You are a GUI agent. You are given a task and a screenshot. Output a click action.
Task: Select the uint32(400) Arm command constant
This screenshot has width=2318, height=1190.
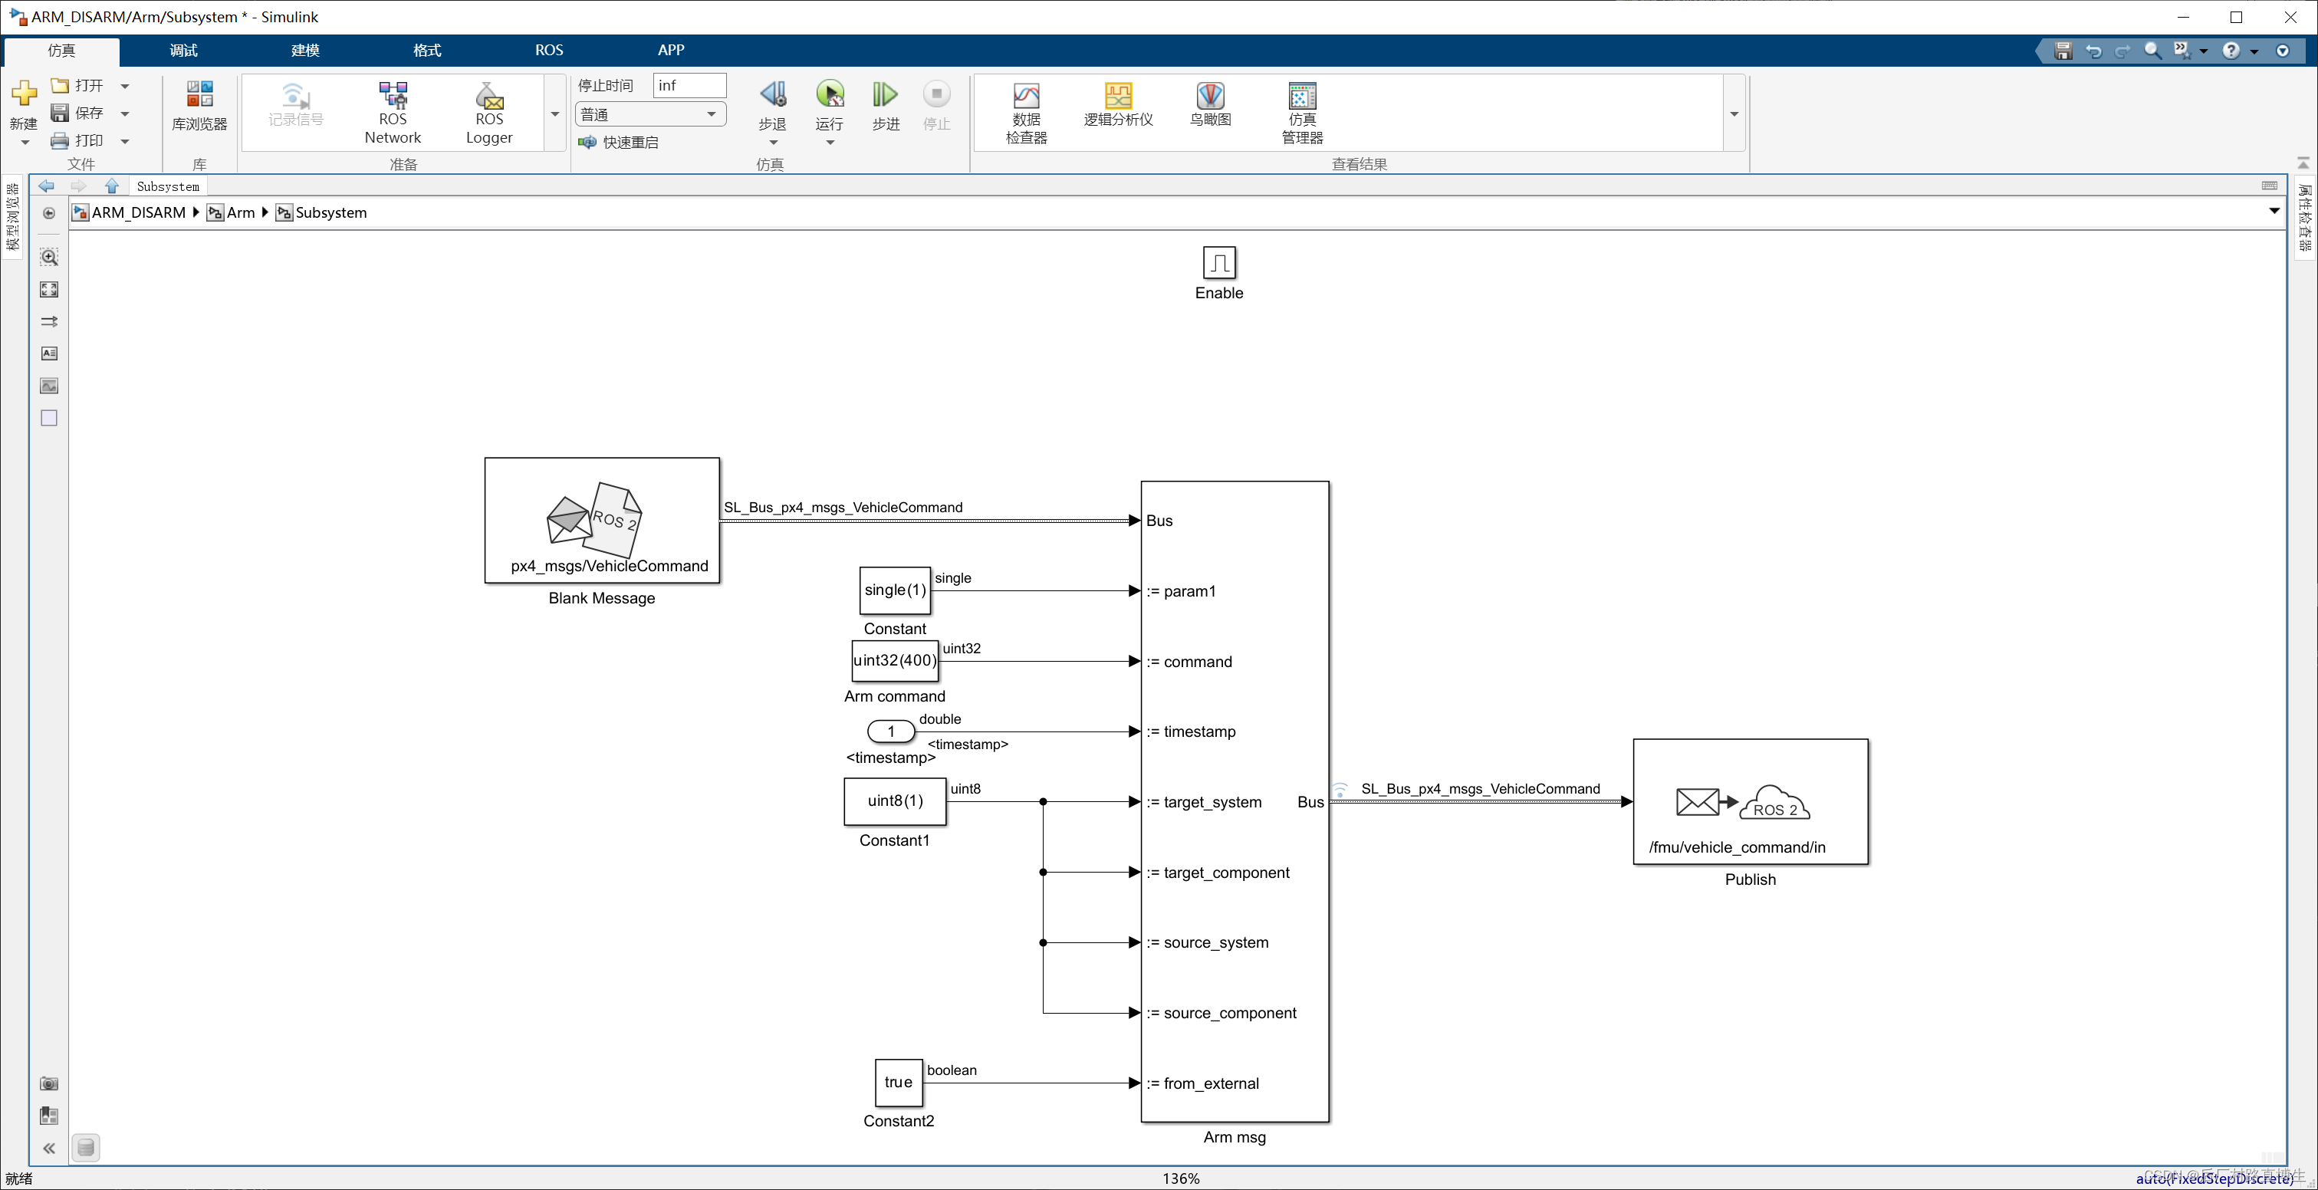(894, 660)
